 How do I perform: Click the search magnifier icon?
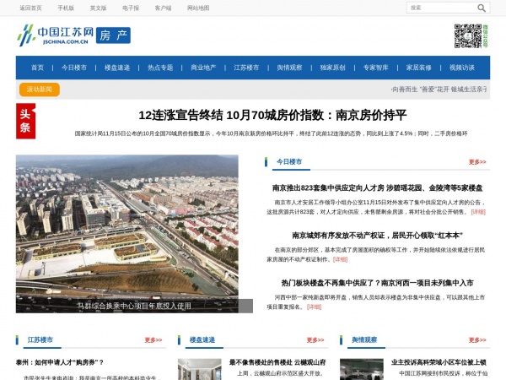(x=482, y=8)
